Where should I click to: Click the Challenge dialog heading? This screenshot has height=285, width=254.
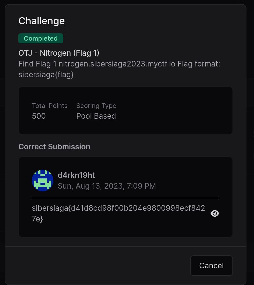coord(42,21)
